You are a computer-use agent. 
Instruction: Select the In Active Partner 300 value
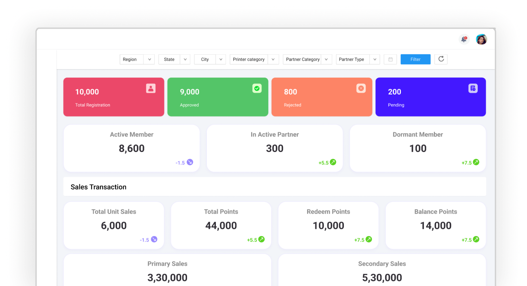click(x=275, y=148)
